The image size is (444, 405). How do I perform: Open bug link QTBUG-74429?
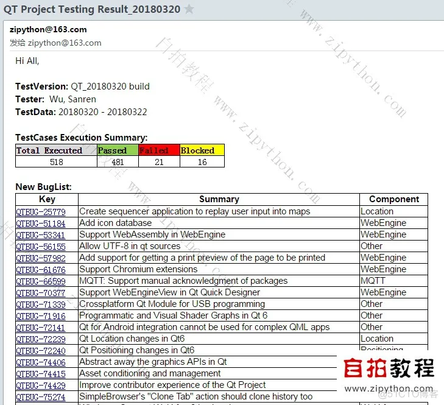[41, 386]
